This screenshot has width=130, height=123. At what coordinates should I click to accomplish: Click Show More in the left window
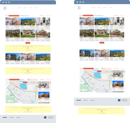[x=28, y=43]
